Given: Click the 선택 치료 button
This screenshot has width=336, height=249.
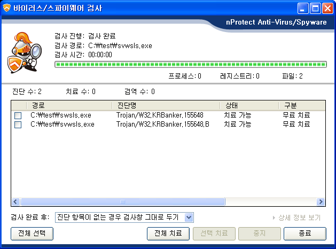Looking at the screenshot, I should click(x=214, y=234).
